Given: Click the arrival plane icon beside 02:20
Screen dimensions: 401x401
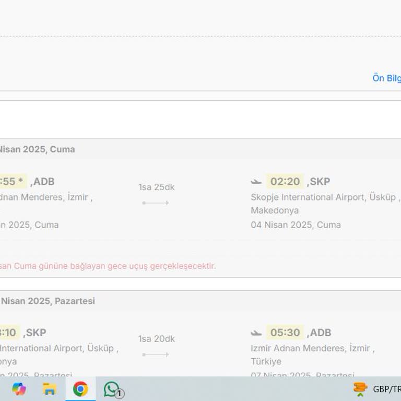Looking at the screenshot, I should pyautogui.click(x=256, y=182).
